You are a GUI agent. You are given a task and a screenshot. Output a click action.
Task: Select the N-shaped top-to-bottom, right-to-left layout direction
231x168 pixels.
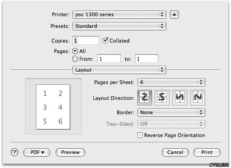click(x=198, y=98)
